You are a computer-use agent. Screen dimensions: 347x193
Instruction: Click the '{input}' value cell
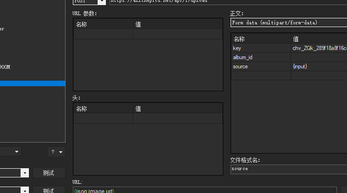tap(319, 66)
